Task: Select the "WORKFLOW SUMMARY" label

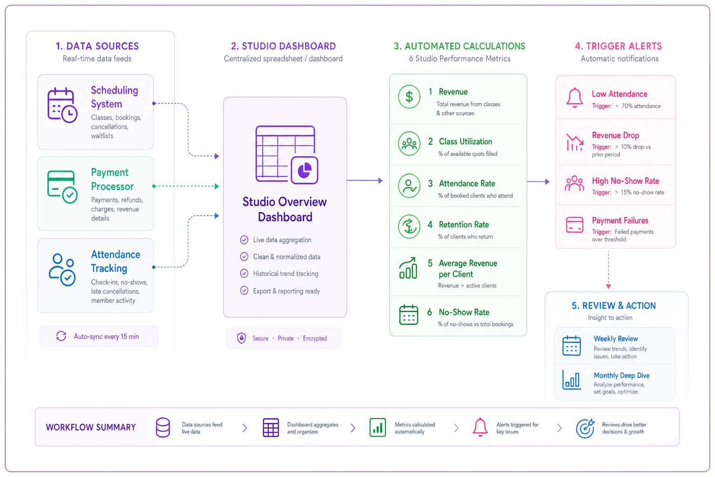Action: click(x=91, y=427)
